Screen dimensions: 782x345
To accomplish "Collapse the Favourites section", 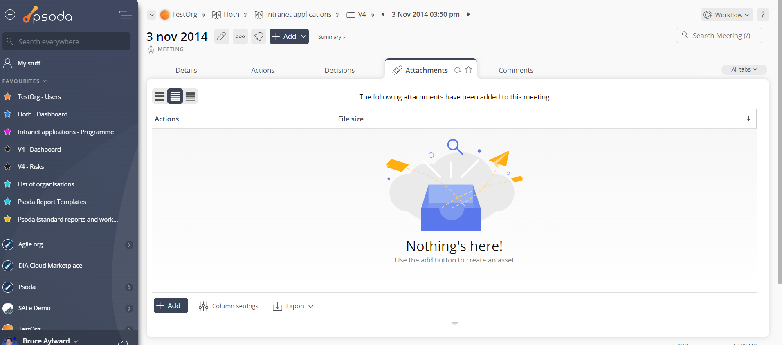I will click(25, 81).
